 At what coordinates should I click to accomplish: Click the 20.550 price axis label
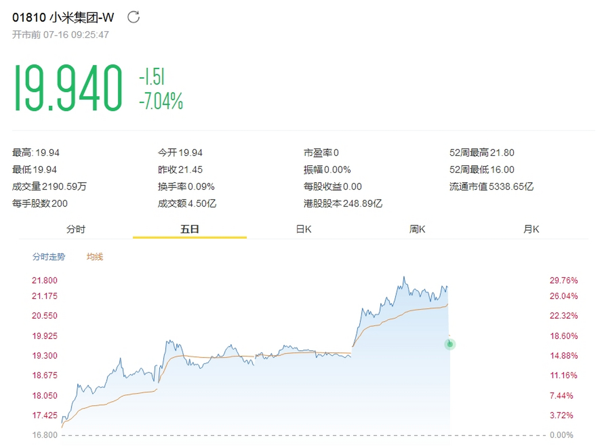[x=45, y=316]
